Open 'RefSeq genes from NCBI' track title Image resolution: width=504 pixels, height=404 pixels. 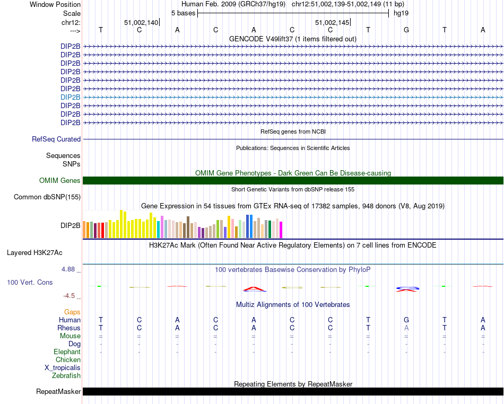coord(293,131)
